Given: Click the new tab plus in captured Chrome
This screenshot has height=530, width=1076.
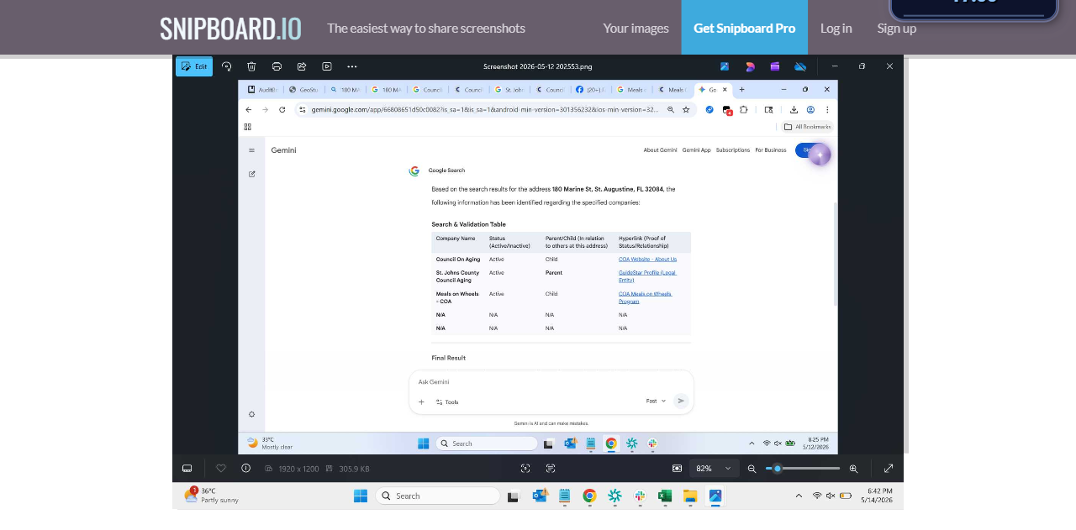Looking at the screenshot, I should click(x=741, y=89).
